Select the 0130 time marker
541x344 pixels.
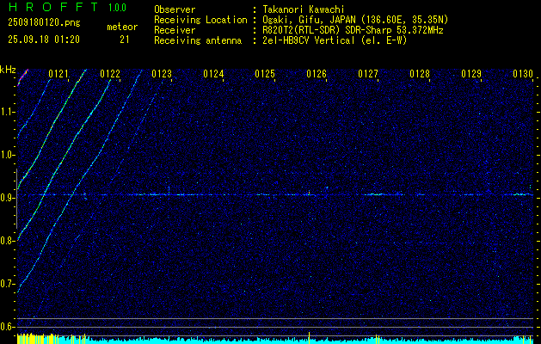tap(523, 75)
